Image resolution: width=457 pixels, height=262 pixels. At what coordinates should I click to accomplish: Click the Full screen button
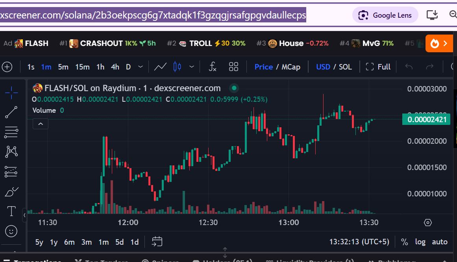(378, 67)
